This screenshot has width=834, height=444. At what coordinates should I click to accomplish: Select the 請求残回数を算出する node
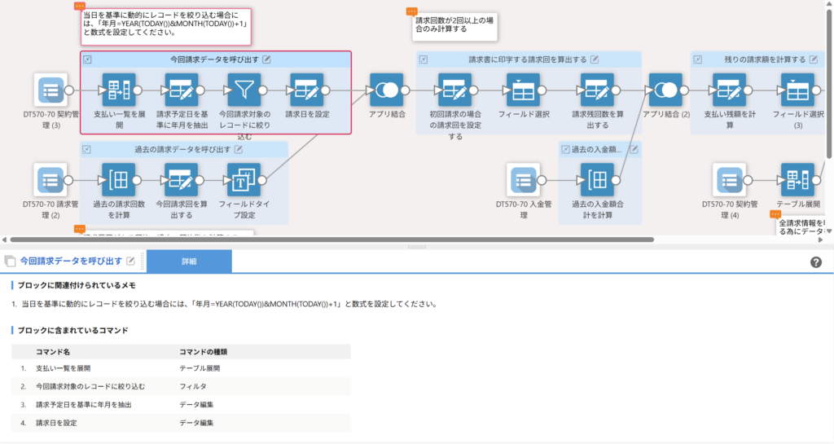point(597,90)
